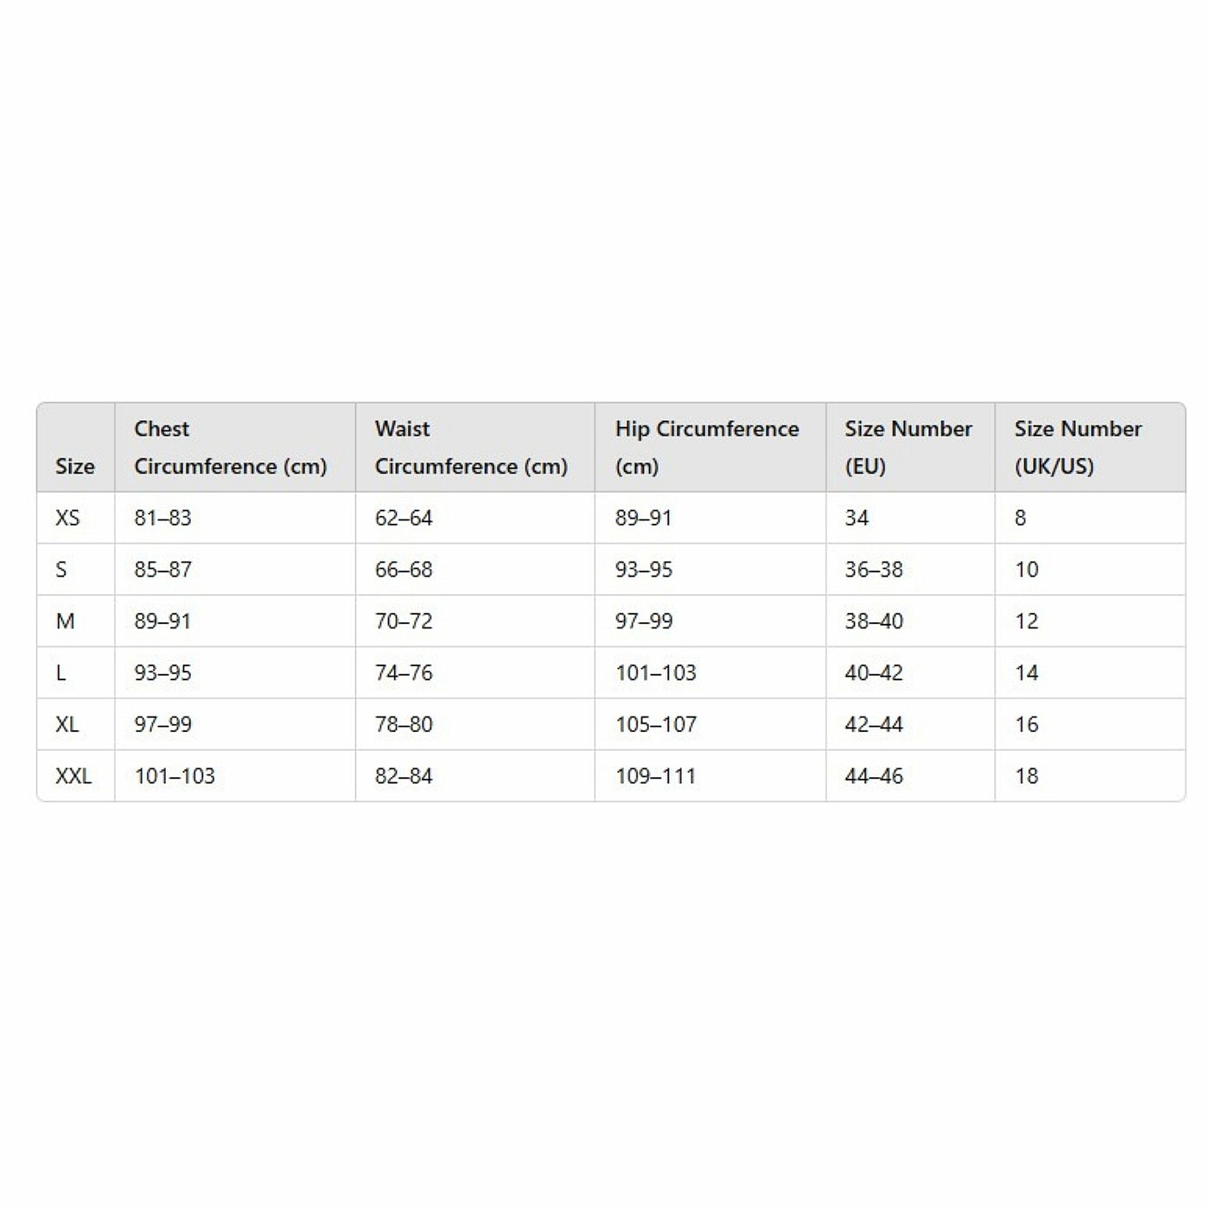The image size is (1210, 1210).
Task: Click the chest value 81–83
Action: click(x=162, y=518)
